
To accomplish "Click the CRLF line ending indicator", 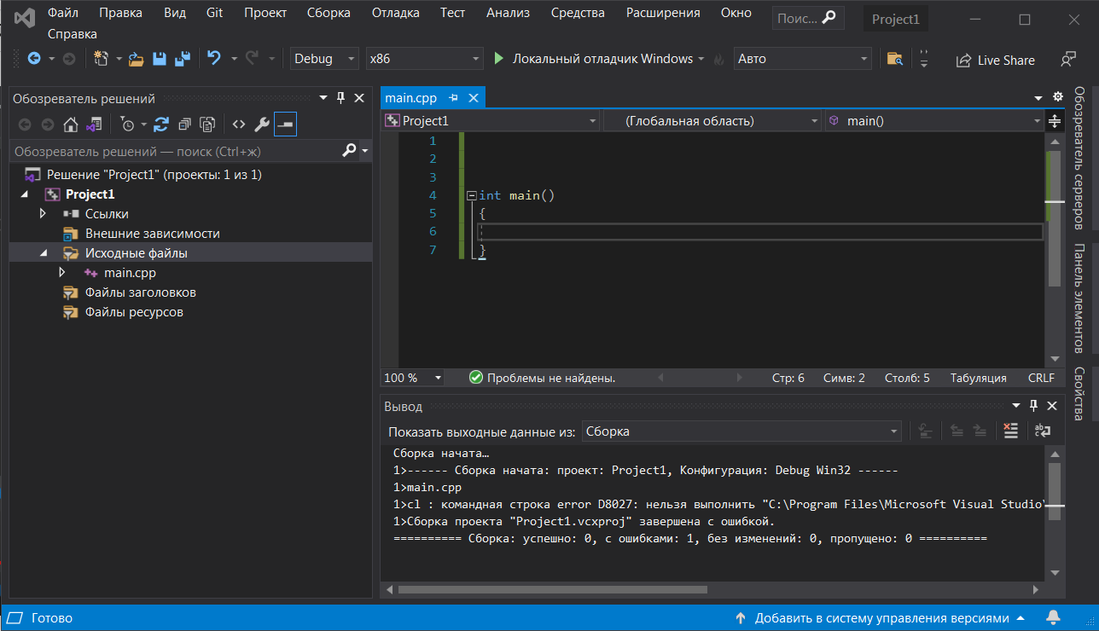I will pos(1041,378).
